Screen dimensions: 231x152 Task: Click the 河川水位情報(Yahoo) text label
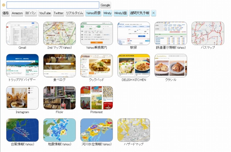coord(97,144)
